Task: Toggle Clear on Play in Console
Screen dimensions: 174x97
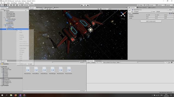Action: 99,63
